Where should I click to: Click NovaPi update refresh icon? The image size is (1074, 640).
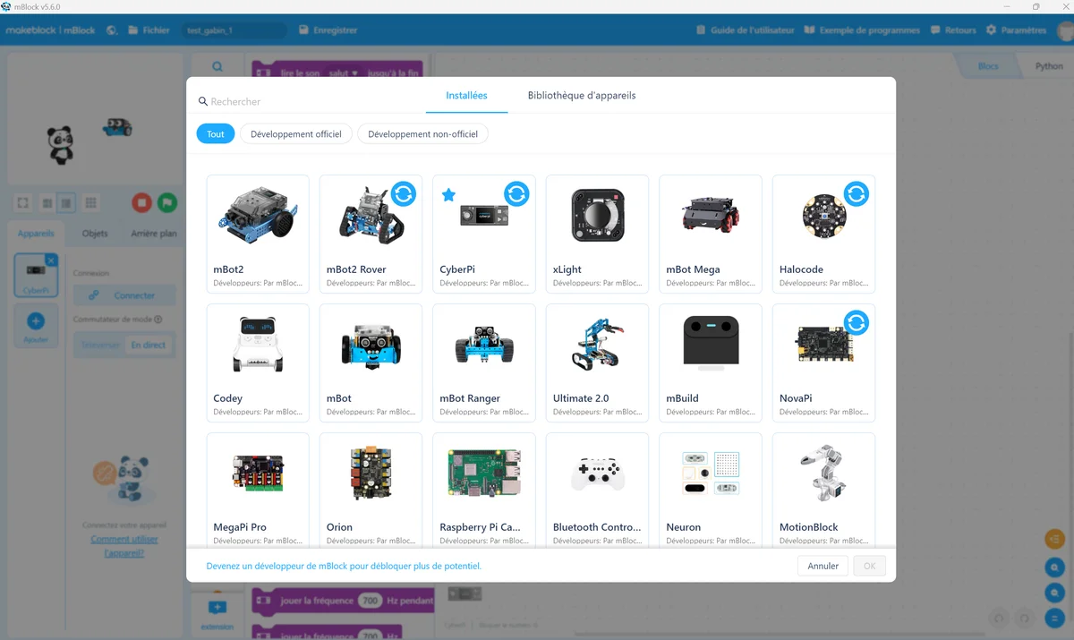point(857,322)
